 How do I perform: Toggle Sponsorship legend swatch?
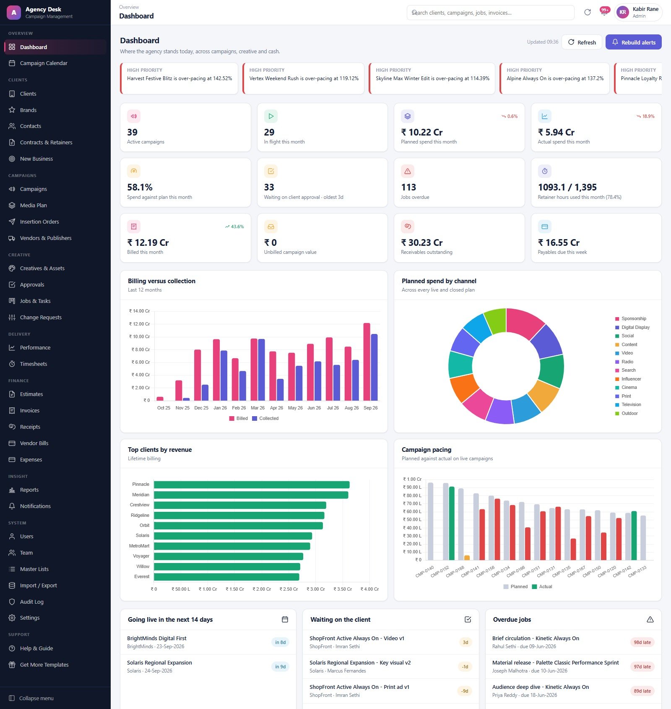click(x=617, y=319)
